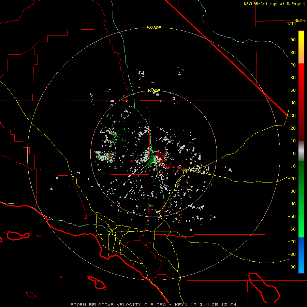The height and width of the screenshot is (307, 307).
Task: Click the NEXR label above the color scale
Action: (300, 20)
